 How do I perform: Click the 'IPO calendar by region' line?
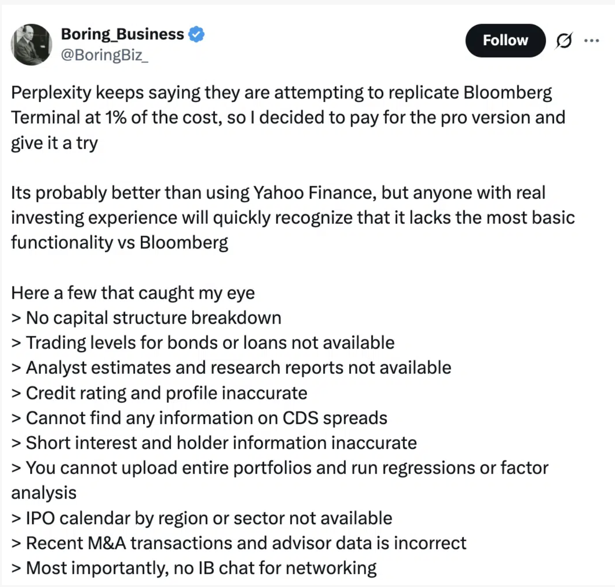(202, 518)
